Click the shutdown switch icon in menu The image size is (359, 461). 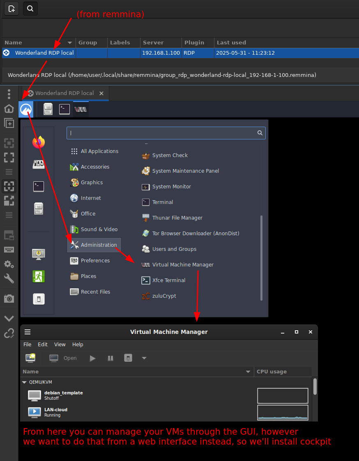coord(39,299)
